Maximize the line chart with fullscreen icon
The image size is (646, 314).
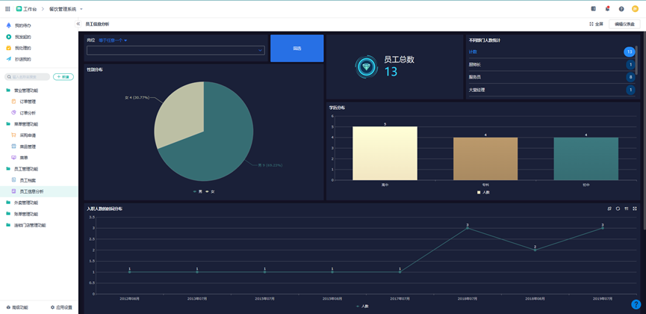(635, 209)
